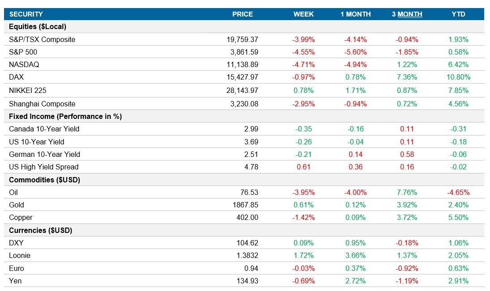This screenshot has width=490, height=291.
Task: Select the NIKKEI 225 row
Action: click(x=28, y=90)
